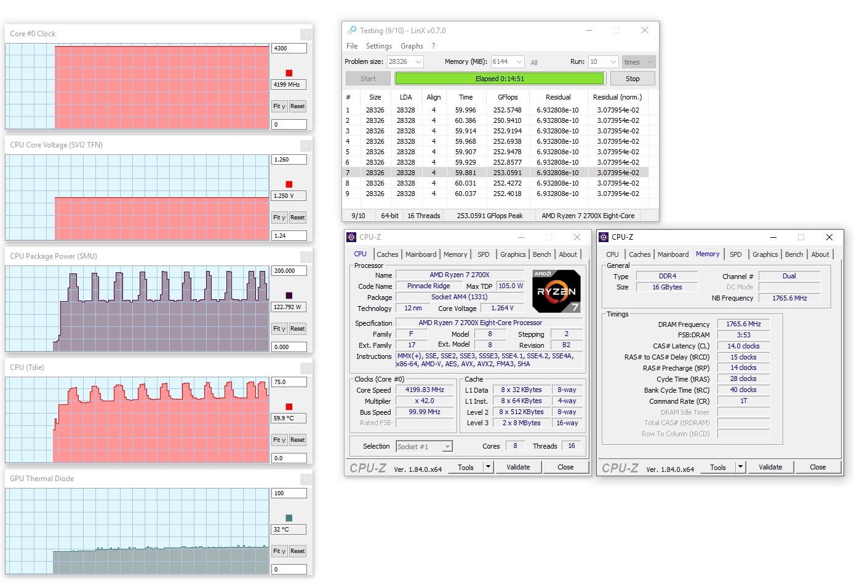
Task: Click Reset on the GPU Thermal Diode graph
Action: click(298, 551)
